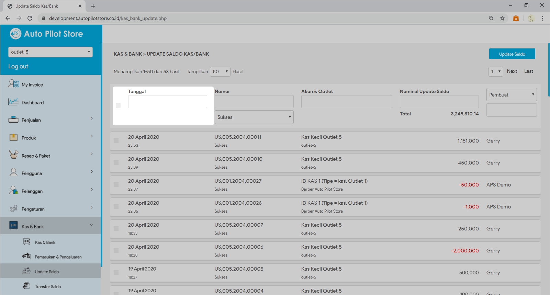Bookmark this page with the star icon
Image resolution: width=550 pixels, height=295 pixels.
click(x=502, y=18)
